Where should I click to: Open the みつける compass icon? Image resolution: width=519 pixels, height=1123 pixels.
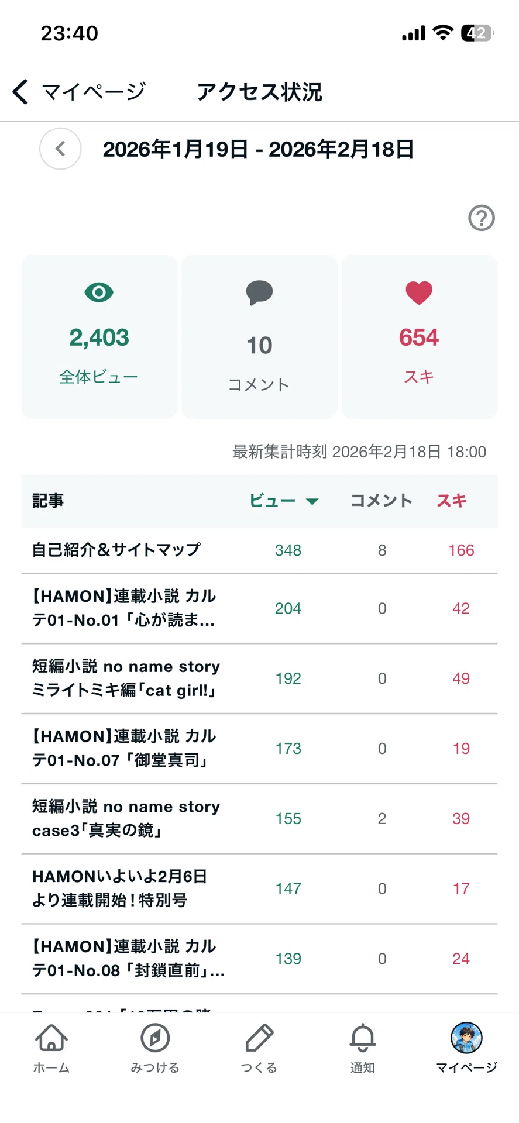155,1038
